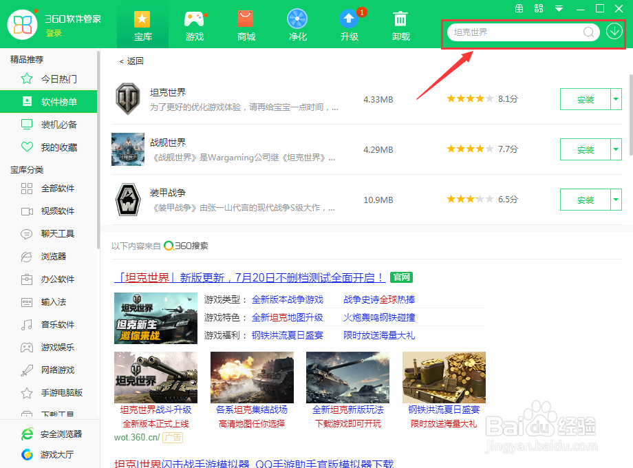This screenshot has height=468, width=633.
Task: Click the 坦克世界 新版更新 headline link
Action: pos(250,278)
